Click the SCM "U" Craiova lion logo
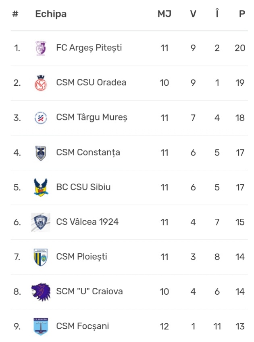 click(41, 292)
